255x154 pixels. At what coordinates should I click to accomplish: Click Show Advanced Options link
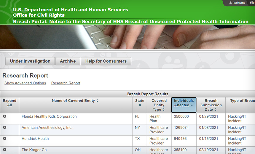[x=25, y=83]
